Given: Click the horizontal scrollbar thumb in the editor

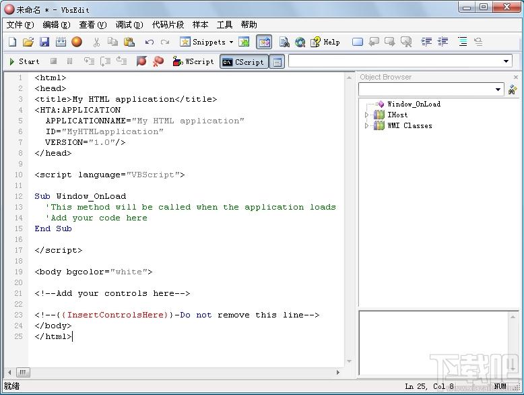Looking at the screenshot, I should (x=23, y=372).
